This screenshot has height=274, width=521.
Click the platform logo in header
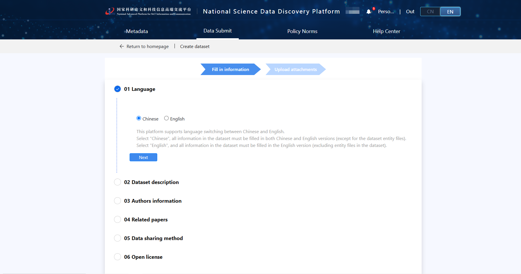coord(148,12)
